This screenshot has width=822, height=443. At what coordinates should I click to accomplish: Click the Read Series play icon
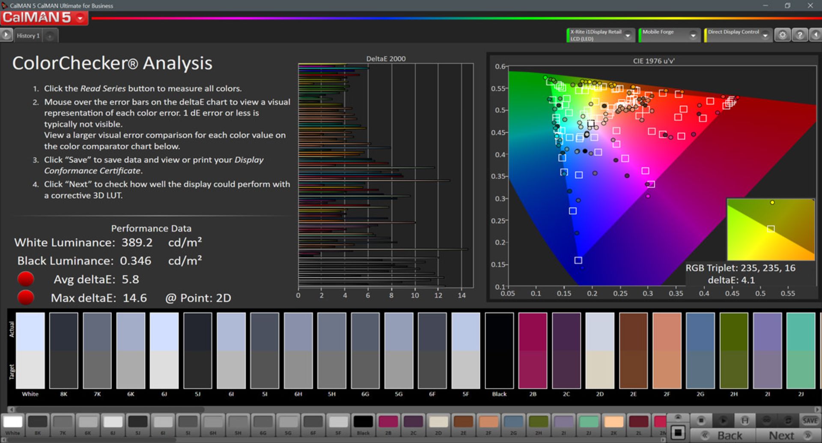click(723, 420)
